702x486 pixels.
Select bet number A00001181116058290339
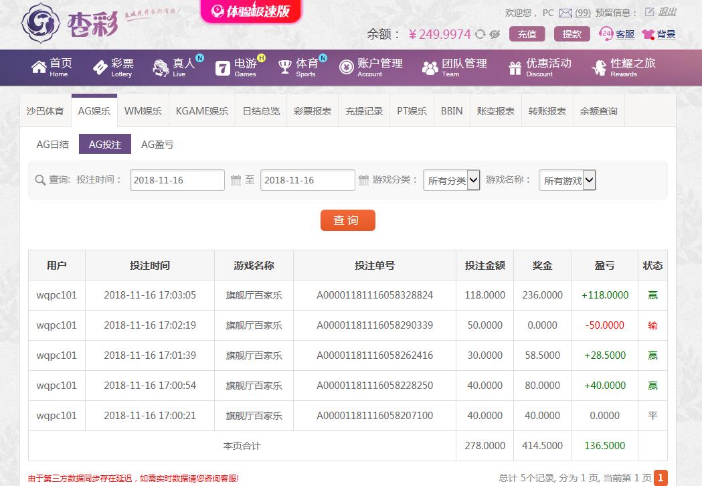point(375,325)
